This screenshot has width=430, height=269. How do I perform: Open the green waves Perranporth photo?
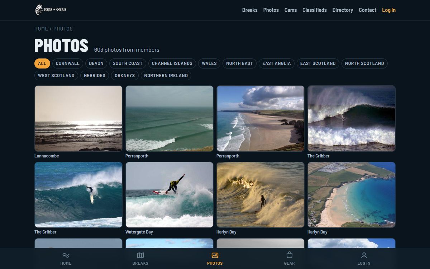[169, 118]
